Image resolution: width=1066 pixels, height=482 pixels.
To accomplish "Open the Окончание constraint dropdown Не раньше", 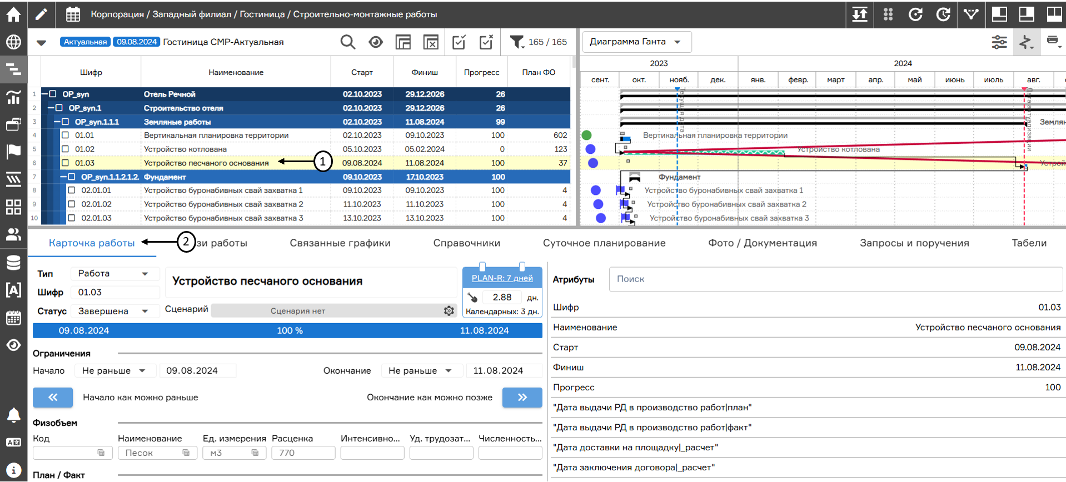I will click(421, 370).
